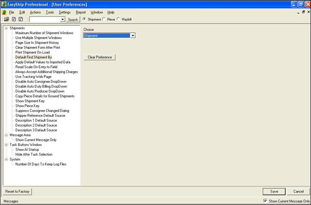Image resolution: width=311 pixels, height=205 pixels.
Task: Click the Shipments tree label
Action: (17, 28)
